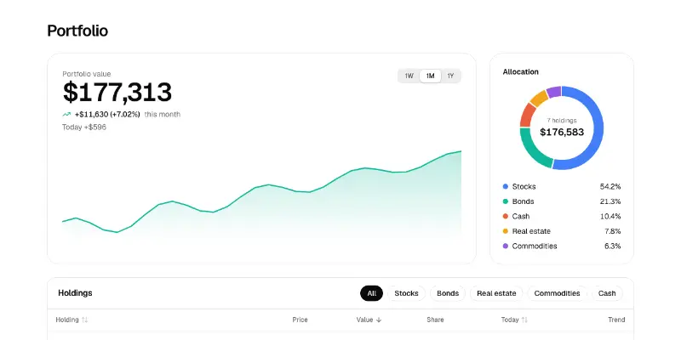Switch chart range to 1W

pyautogui.click(x=409, y=76)
